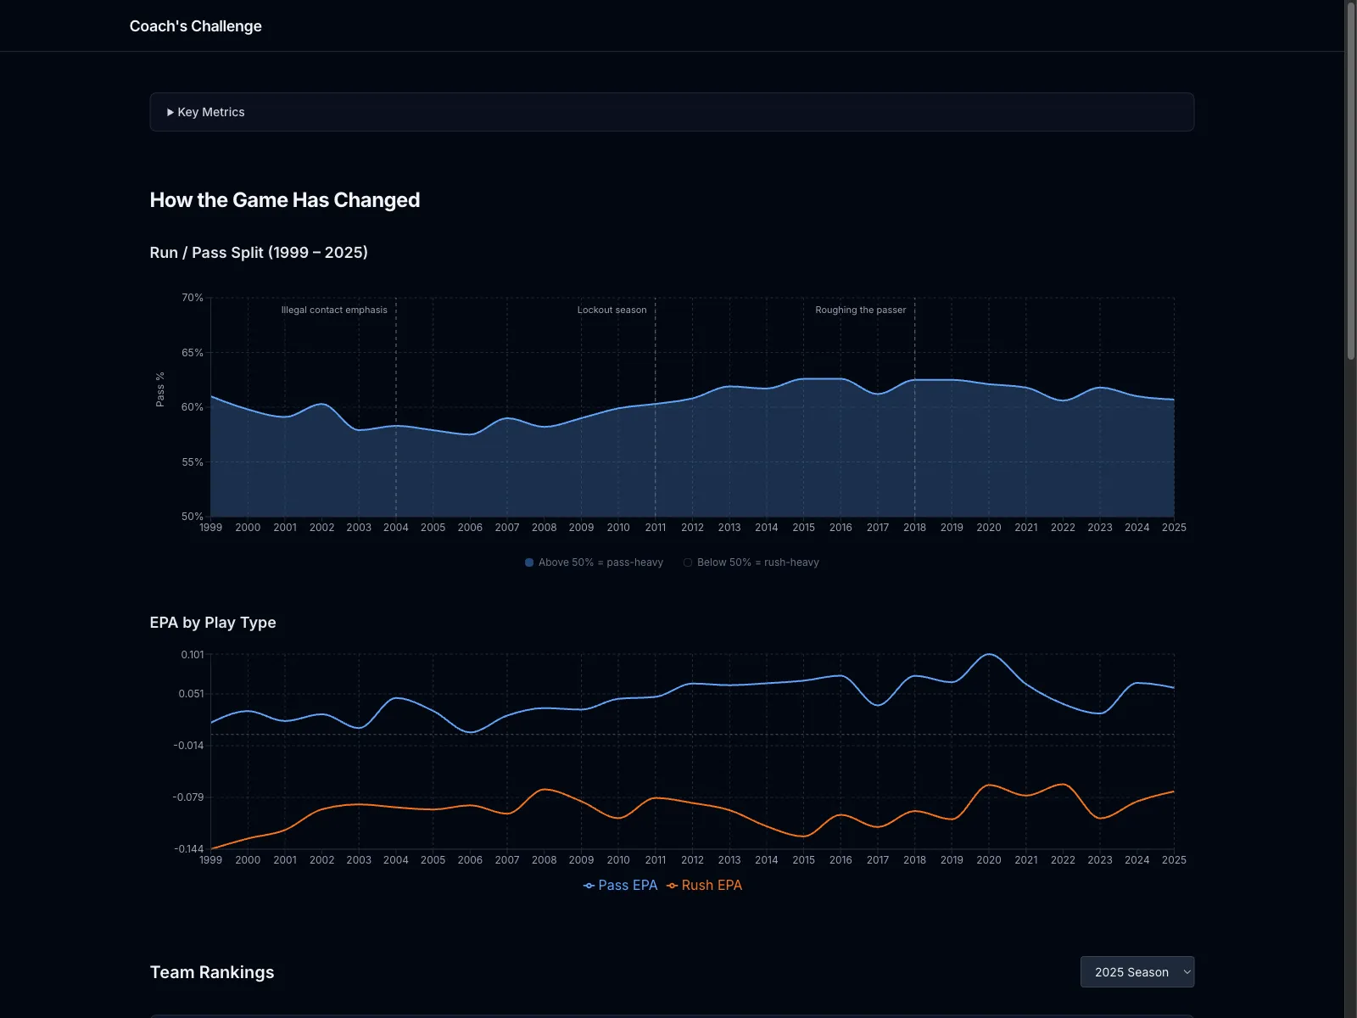Click the 'Run / Pass Split (1999 – 2025)' heading
Viewport: 1357px width, 1018px height.
pos(259,253)
